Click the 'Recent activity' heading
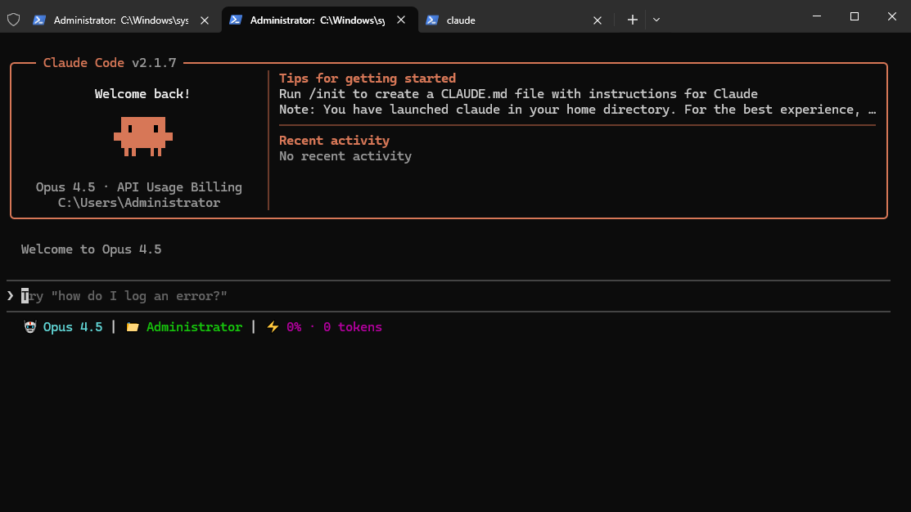 click(334, 141)
